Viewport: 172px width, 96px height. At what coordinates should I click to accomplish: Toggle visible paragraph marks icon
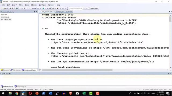point(40,8)
